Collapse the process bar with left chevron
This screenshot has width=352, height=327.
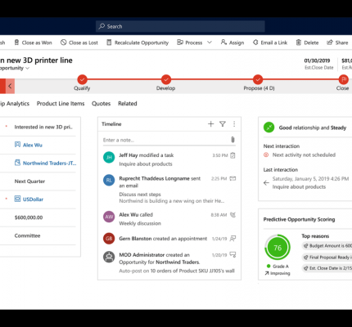tap(10, 86)
